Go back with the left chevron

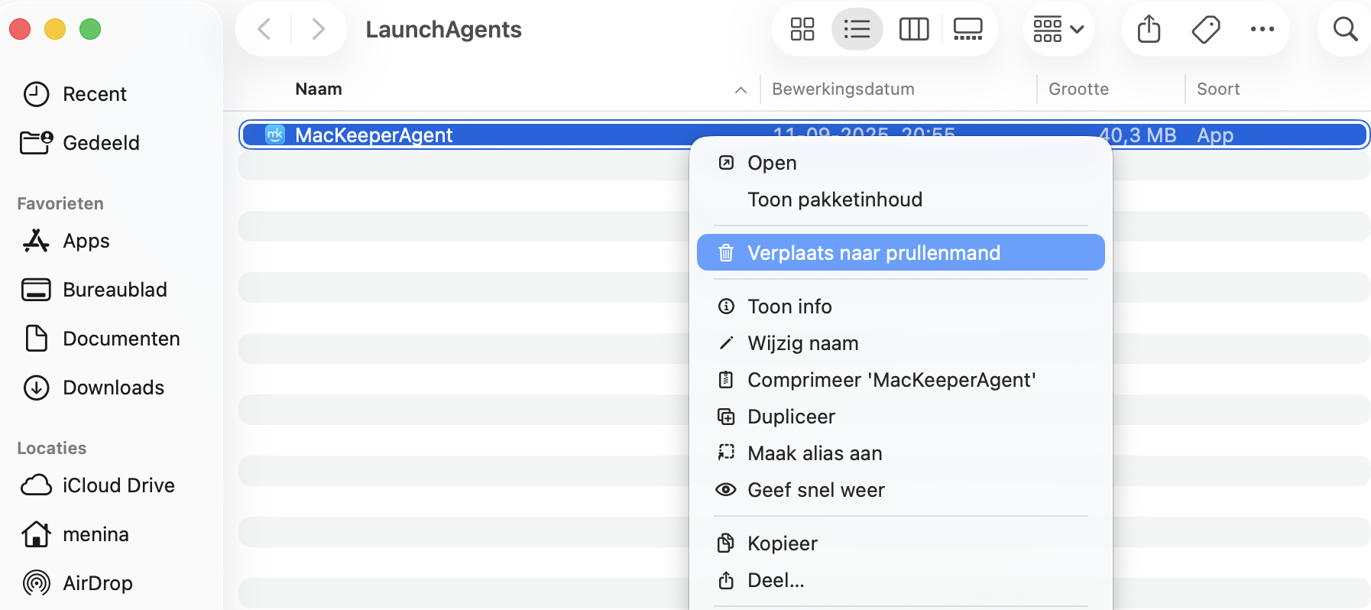[x=264, y=30]
